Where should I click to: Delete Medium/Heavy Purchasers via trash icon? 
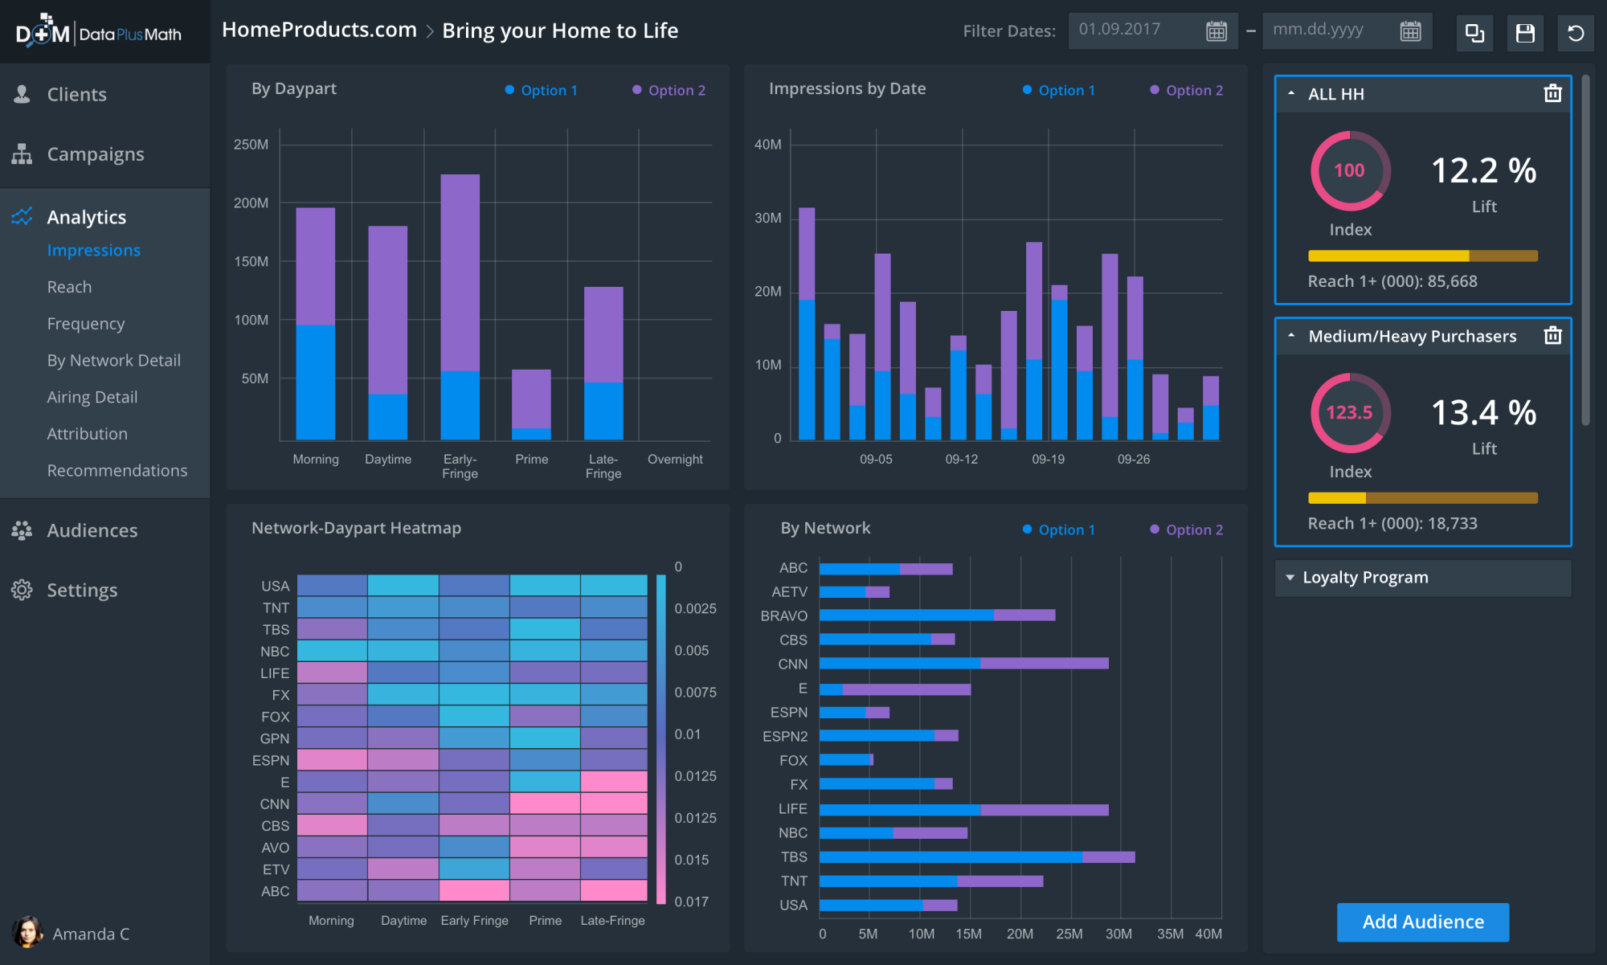pos(1552,336)
